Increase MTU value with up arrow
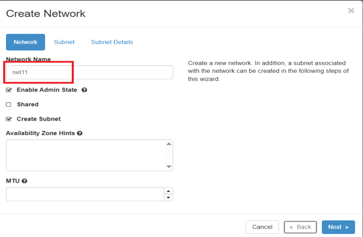This screenshot has height=237, width=363. (x=169, y=191)
